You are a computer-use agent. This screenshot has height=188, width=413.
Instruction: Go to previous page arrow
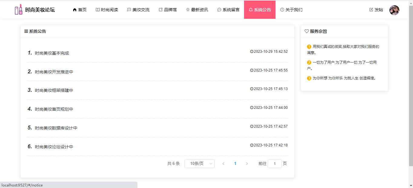click(x=223, y=164)
